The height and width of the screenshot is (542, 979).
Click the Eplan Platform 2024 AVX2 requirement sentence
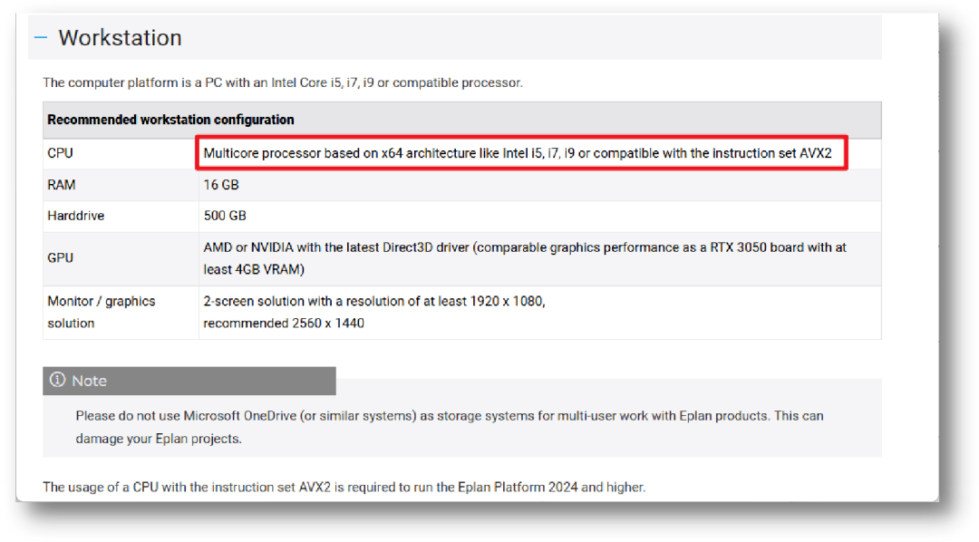tap(344, 487)
